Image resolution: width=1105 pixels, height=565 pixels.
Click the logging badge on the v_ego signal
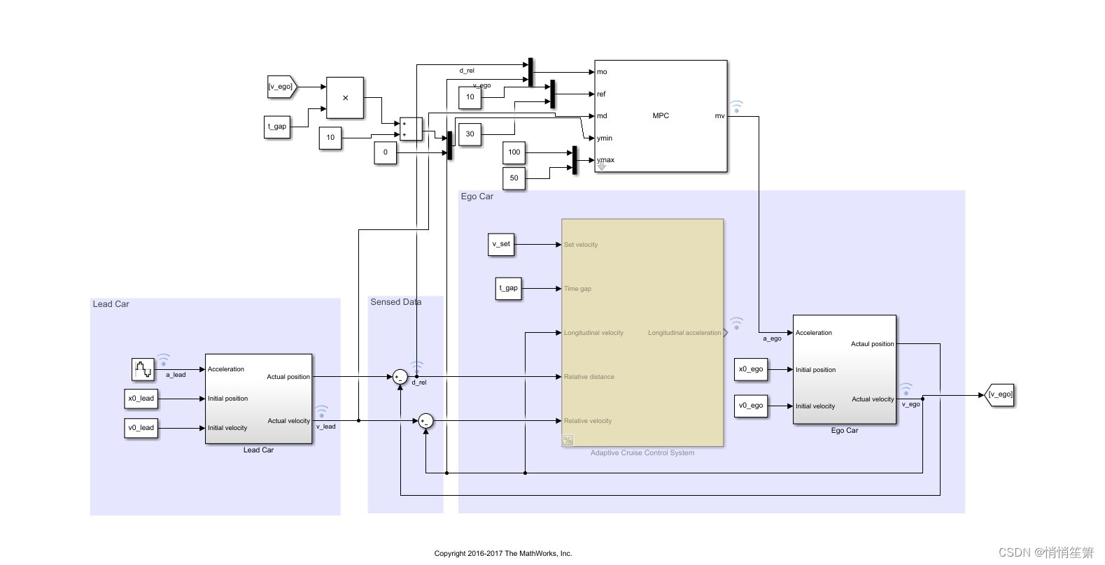pyautogui.click(x=906, y=389)
